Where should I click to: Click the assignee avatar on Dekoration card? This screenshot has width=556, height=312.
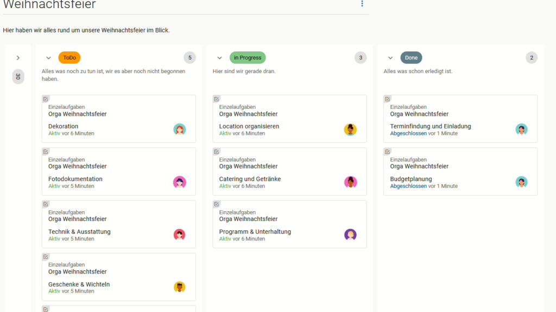(180, 129)
